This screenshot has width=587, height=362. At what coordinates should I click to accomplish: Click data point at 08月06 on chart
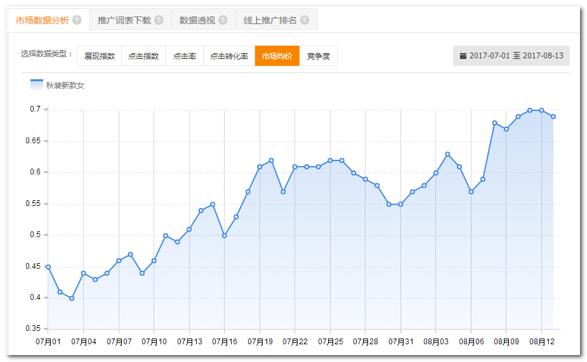[471, 192]
